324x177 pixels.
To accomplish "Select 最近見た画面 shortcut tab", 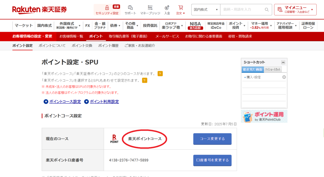I will pyautogui.click(x=252, y=70).
